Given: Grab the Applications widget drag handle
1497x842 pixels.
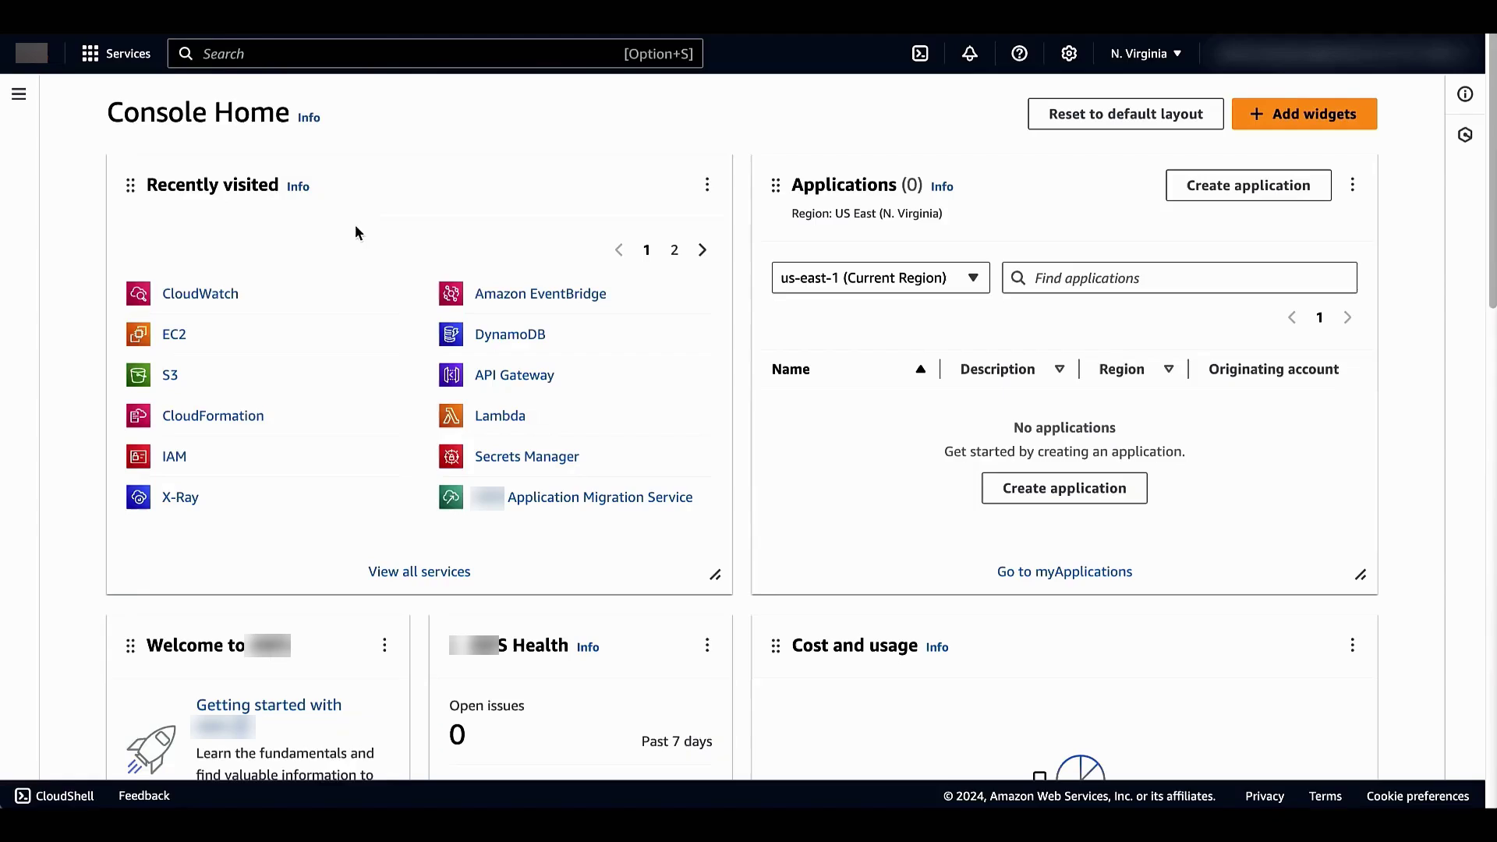Looking at the screenshot, I should [x=775, y=186].
